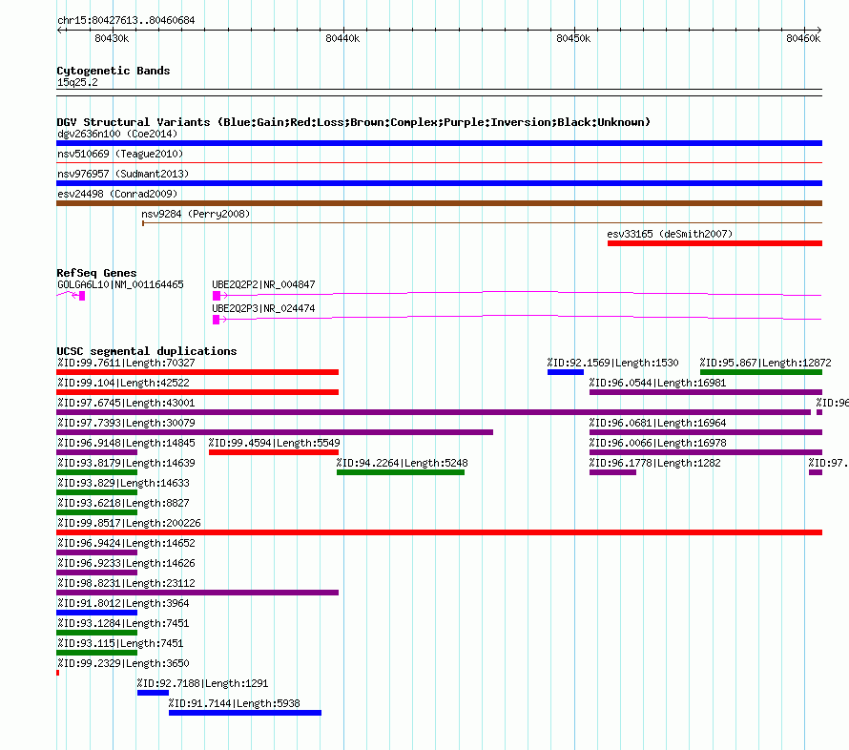Click the %ID:92.1569 Length:1530 blue bar
This screenshot has width=849, height=750.
tap(566, 372)
